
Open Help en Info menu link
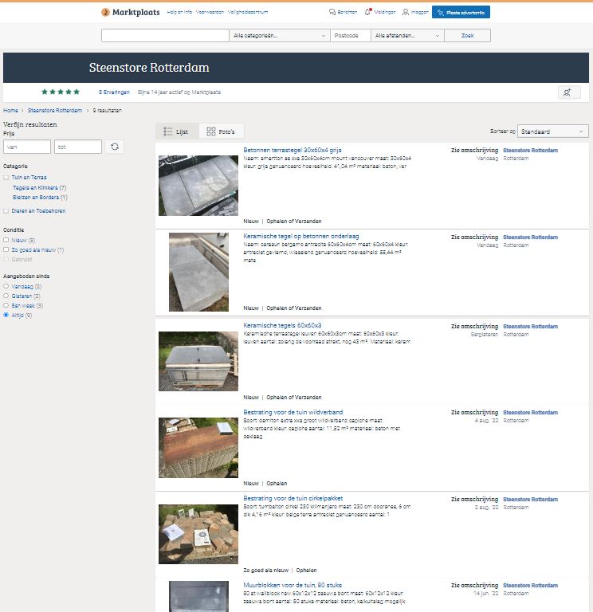tap(179, 12)
